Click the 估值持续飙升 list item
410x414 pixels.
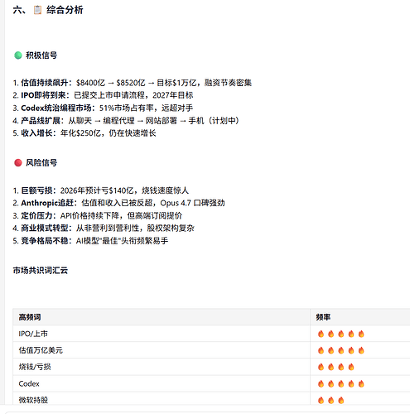133,83
